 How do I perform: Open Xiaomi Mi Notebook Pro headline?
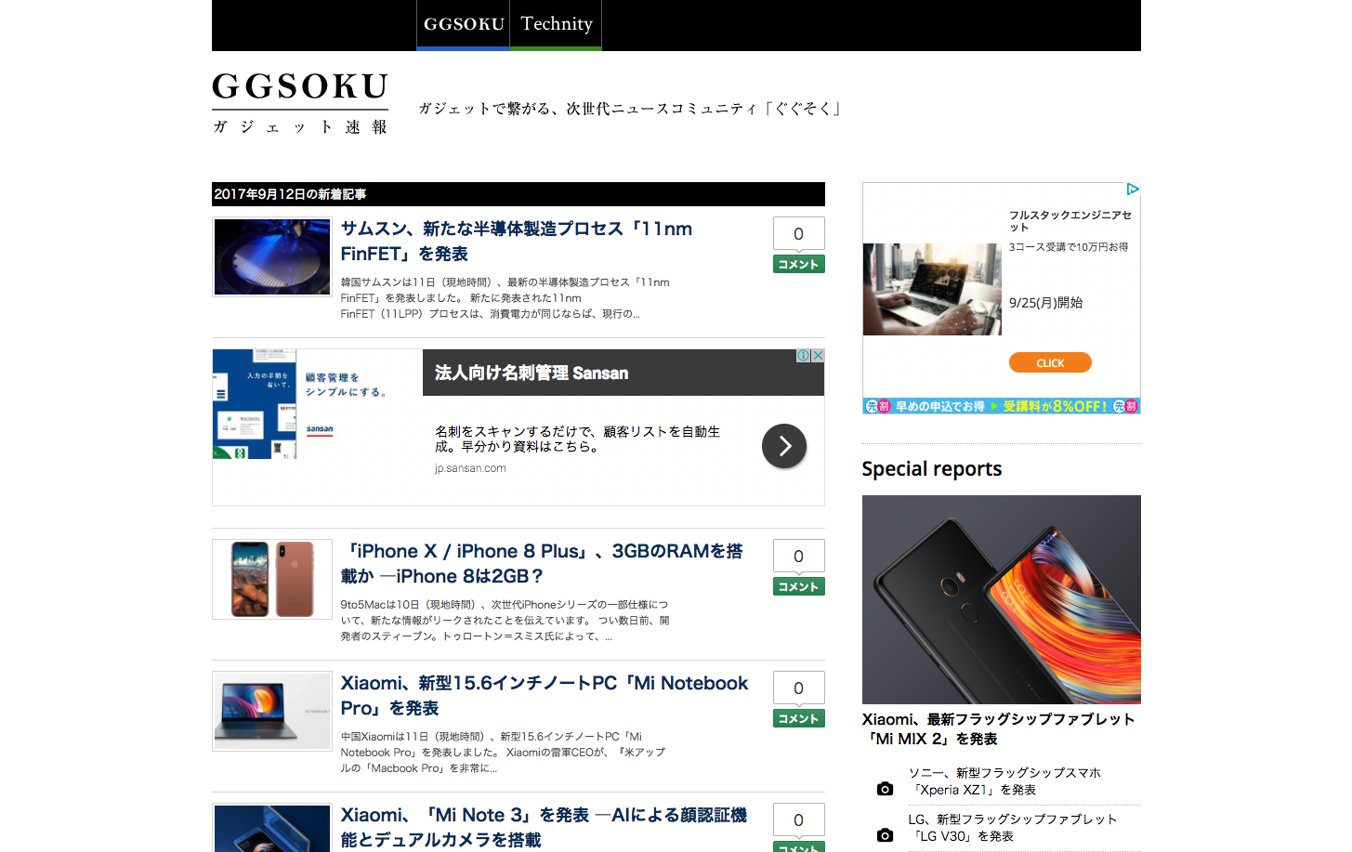point(545,695)
